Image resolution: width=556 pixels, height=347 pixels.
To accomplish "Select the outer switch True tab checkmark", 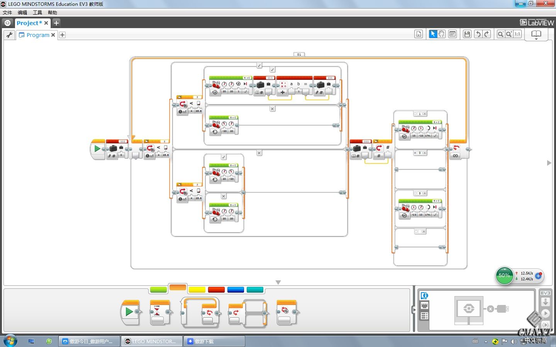I will pos(259,66).
